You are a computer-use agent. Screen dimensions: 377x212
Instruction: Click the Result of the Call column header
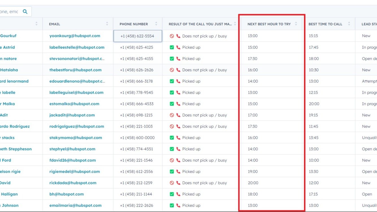[200, 24]
